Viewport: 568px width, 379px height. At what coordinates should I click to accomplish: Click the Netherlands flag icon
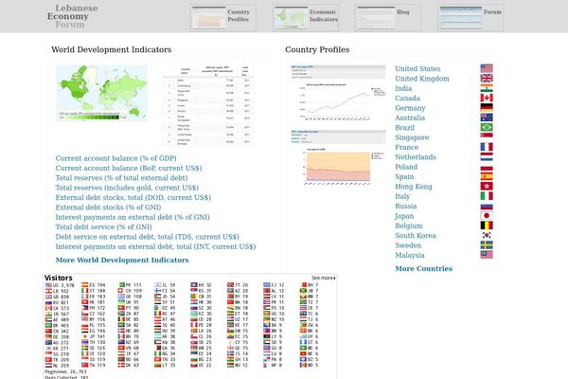[487, 156]
